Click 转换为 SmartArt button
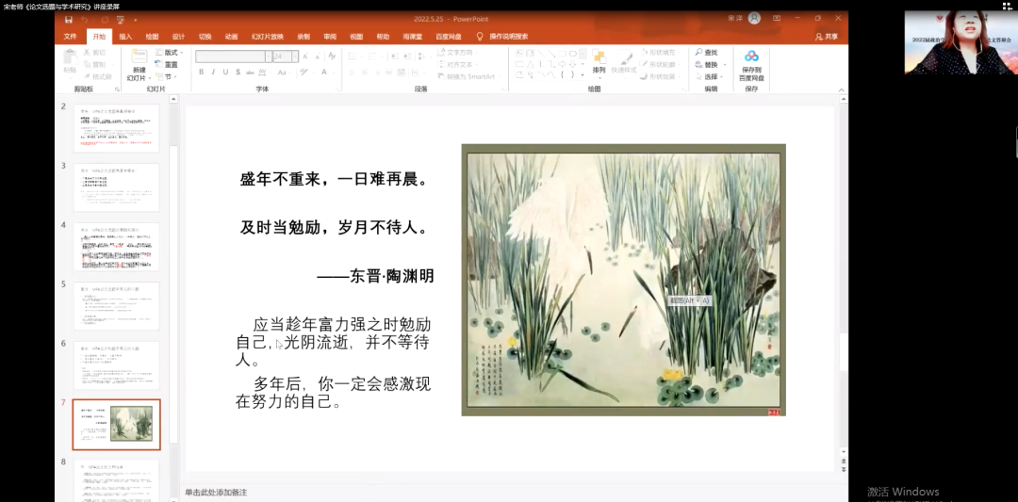Viewport: 1018px width, 502px height. (x=467, y=76)
